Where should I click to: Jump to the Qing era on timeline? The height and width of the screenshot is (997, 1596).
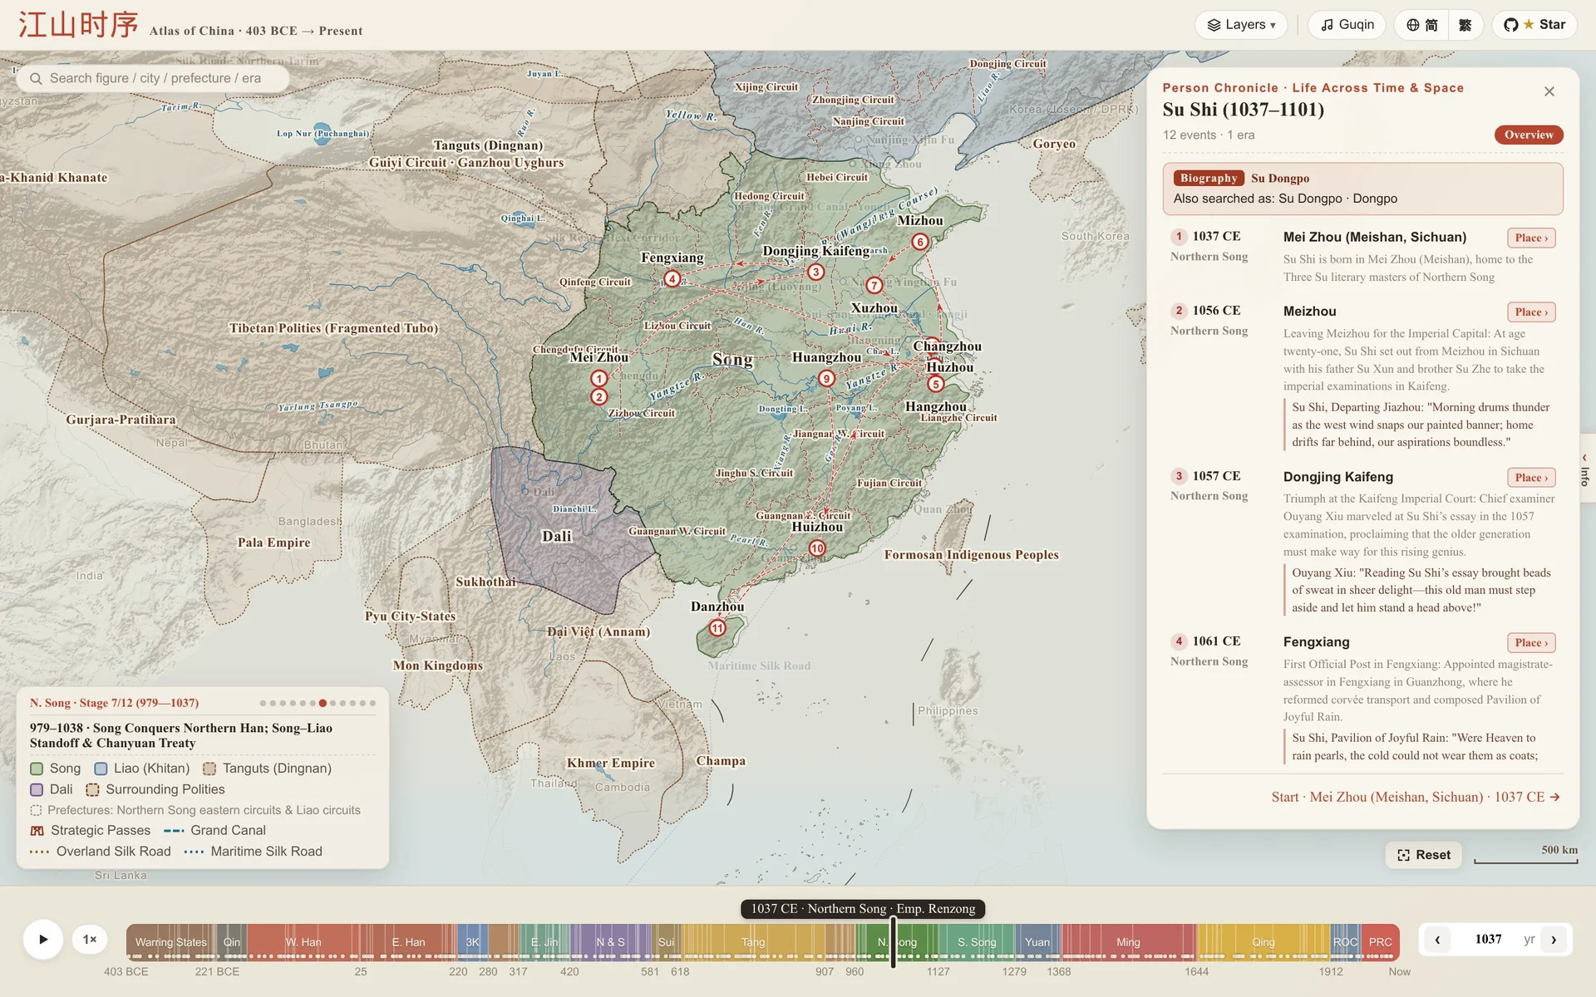[1263, 941]
